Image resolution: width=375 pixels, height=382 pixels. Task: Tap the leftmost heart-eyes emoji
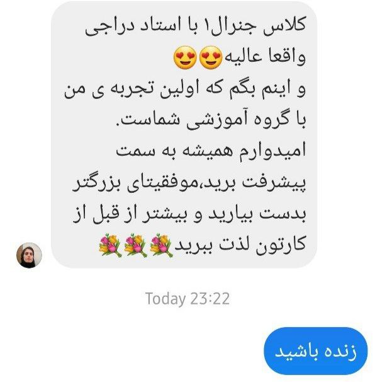click(x=185, y=57)
